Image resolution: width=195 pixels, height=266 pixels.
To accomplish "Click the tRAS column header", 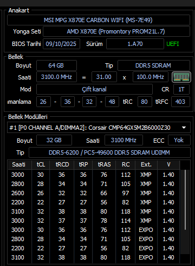I will point(104,164).
